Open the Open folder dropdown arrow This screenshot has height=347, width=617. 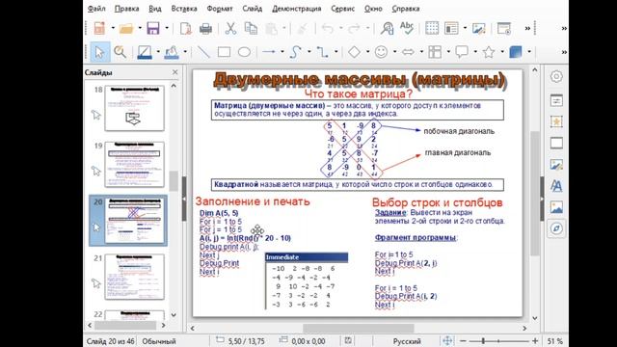click(x=140, y=28)
